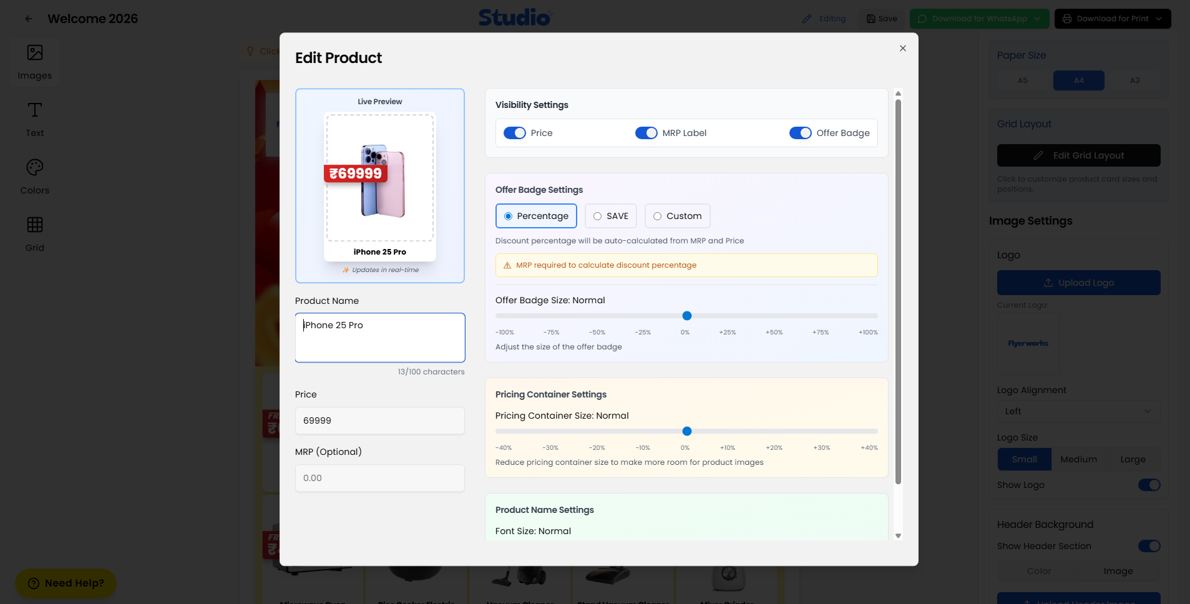Click the Pricing Container Size slider handle
Viewport: 1190px width, 604px height.
(x=687, y=431)
